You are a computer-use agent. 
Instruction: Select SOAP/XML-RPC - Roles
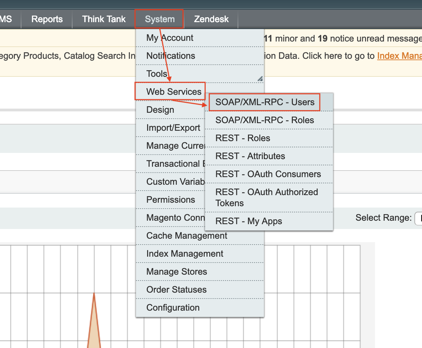click(269, 120)
